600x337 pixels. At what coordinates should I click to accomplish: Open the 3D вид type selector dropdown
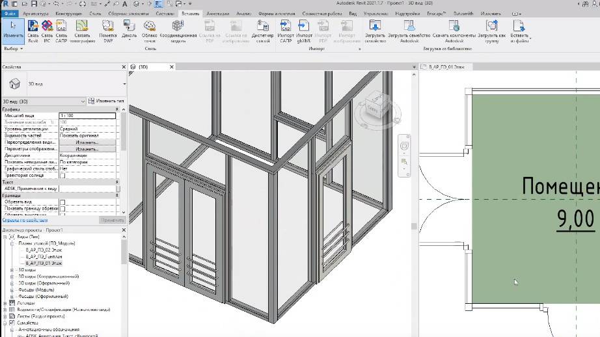click(x=124, y=83)
